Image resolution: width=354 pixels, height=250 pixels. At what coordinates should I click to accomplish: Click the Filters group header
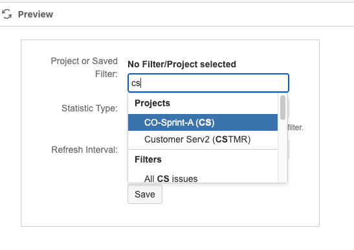(x=148, y=159)
